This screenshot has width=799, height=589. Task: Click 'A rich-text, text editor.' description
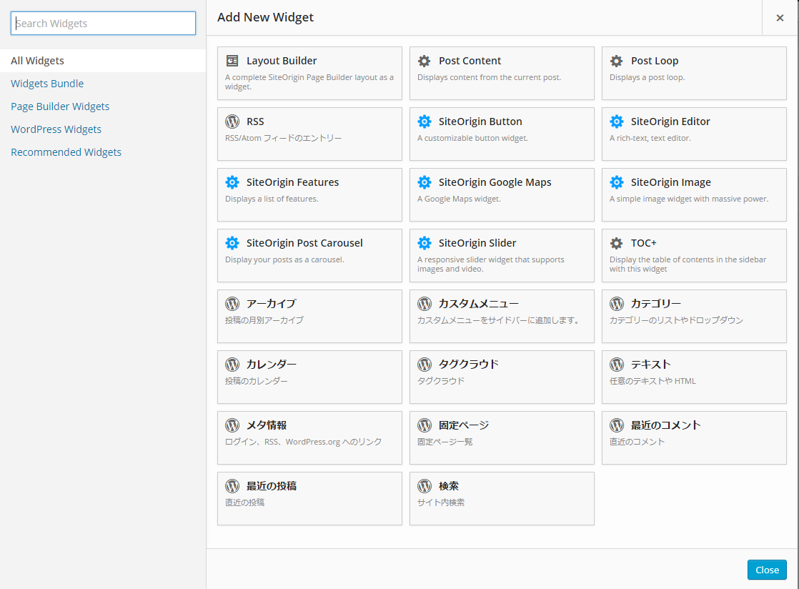650,138
